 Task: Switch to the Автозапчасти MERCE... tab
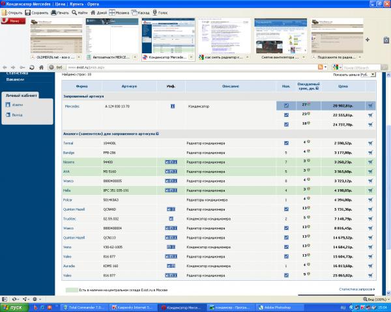click(112, 39)
